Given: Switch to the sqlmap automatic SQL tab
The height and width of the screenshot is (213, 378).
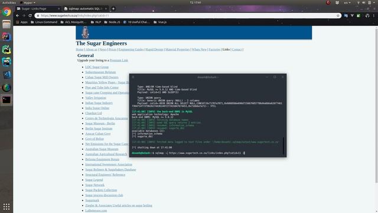Looking at the screenshot, I should [85, 9].
